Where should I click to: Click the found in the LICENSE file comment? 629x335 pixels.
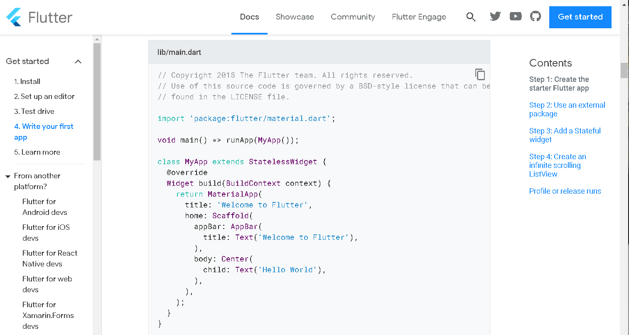coord(224,97)
